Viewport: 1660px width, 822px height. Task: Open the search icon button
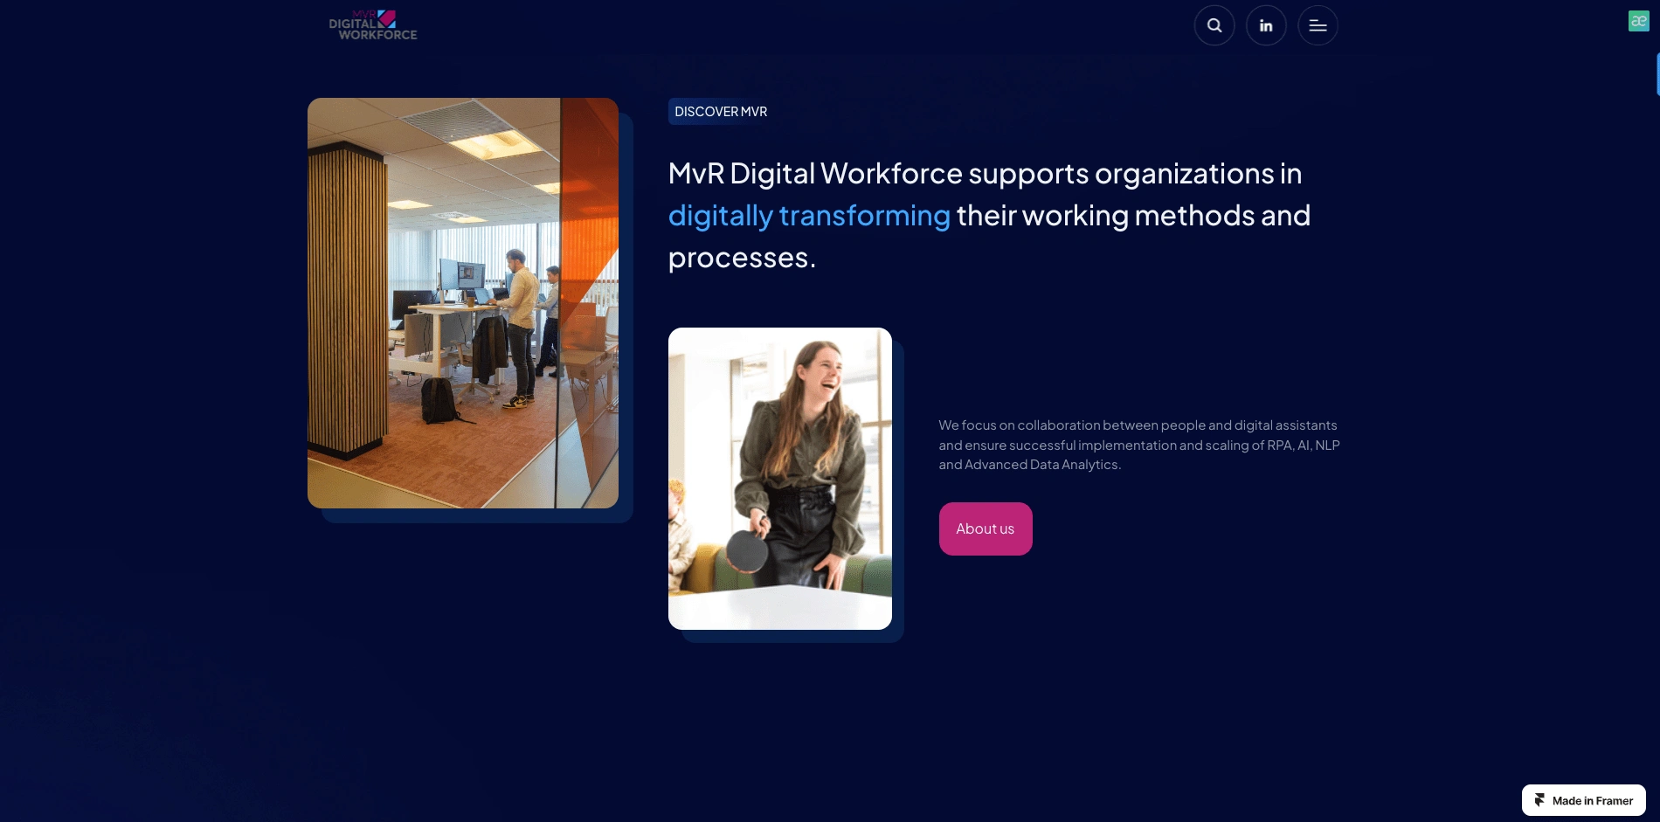click(x=1214, y=25)
